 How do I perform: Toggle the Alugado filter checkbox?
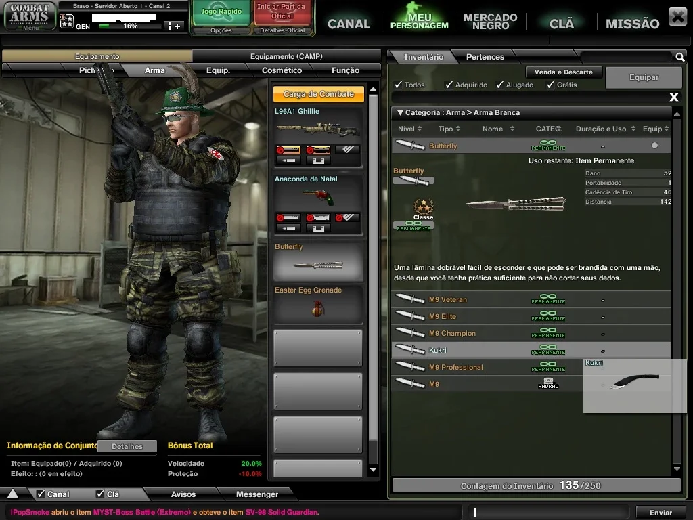500,84
